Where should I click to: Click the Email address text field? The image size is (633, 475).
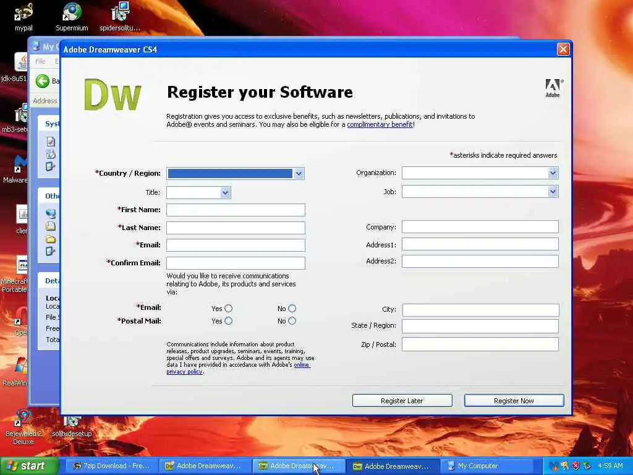click(236, 245)
